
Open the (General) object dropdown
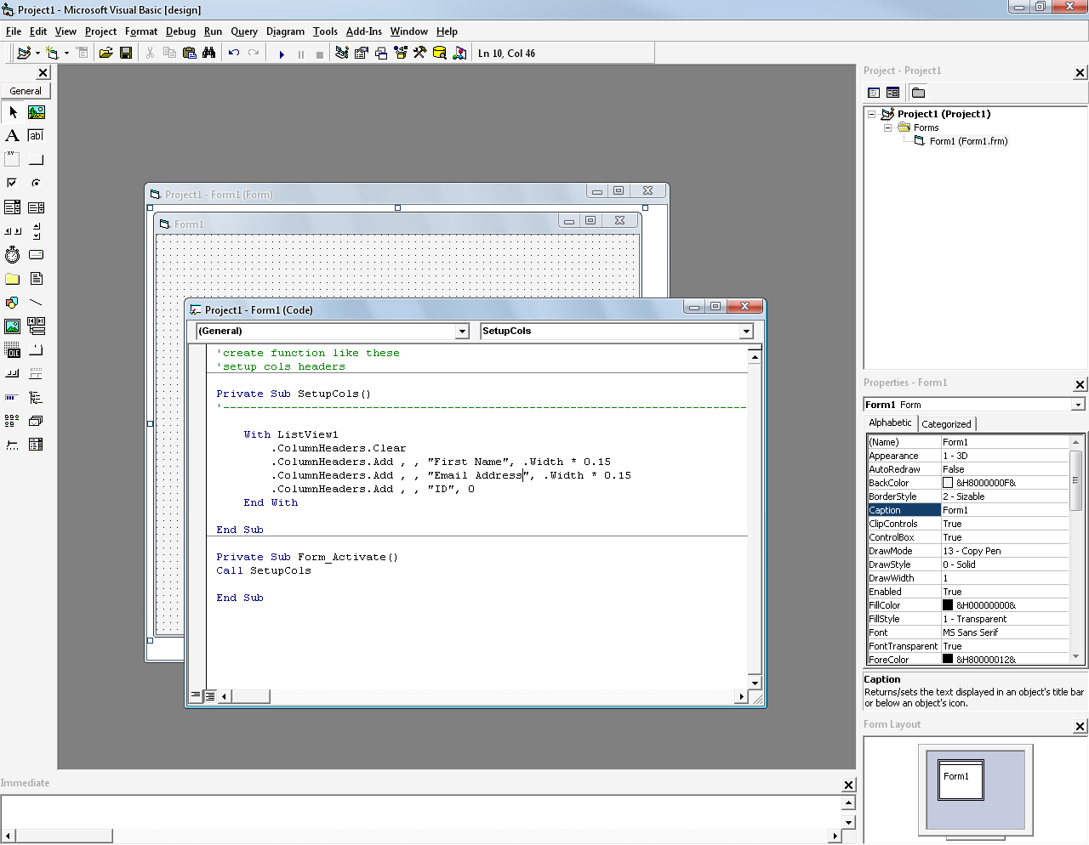pyautogui.click(x=462, y=332)
